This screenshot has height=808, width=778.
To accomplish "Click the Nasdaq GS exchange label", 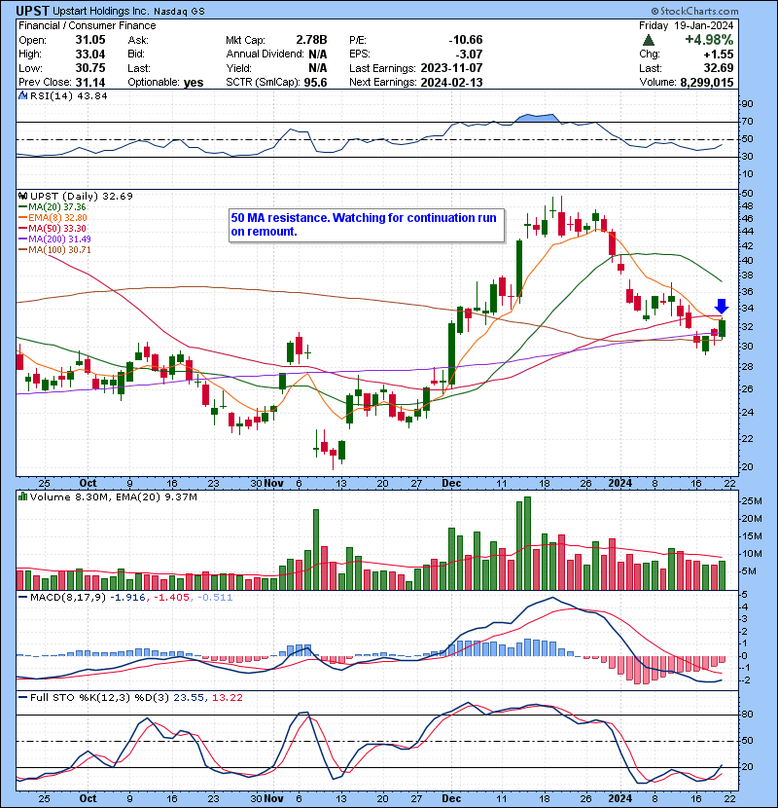I will coord(179,12).
